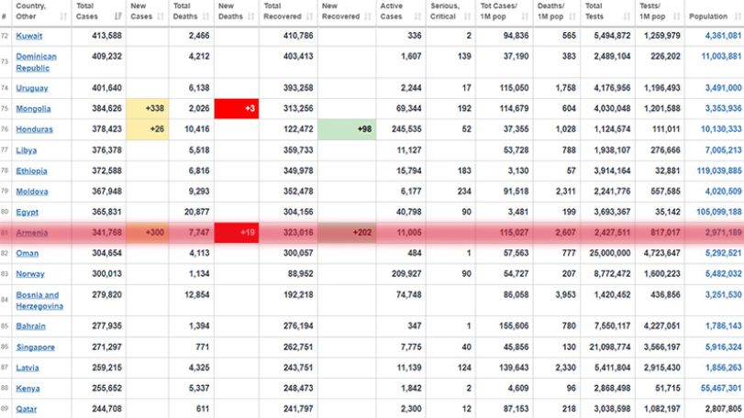This screenshot has height=418, width=744.
Task: Open the Dominican Republic link
Action: pyautogui.click(x=36, y=62)
